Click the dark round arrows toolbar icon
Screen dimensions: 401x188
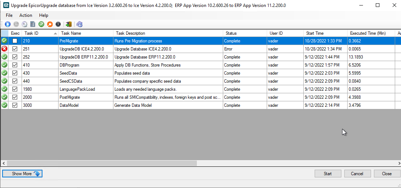coord(58,24)
